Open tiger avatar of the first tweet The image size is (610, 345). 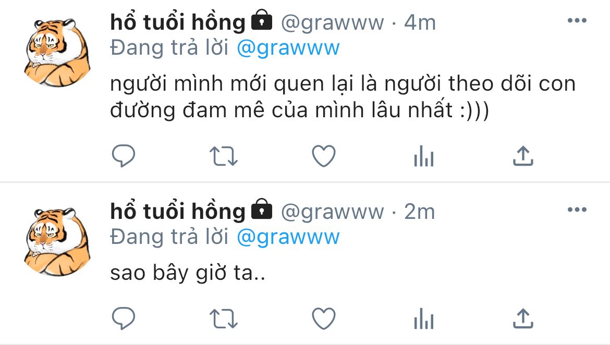(57, 52)
